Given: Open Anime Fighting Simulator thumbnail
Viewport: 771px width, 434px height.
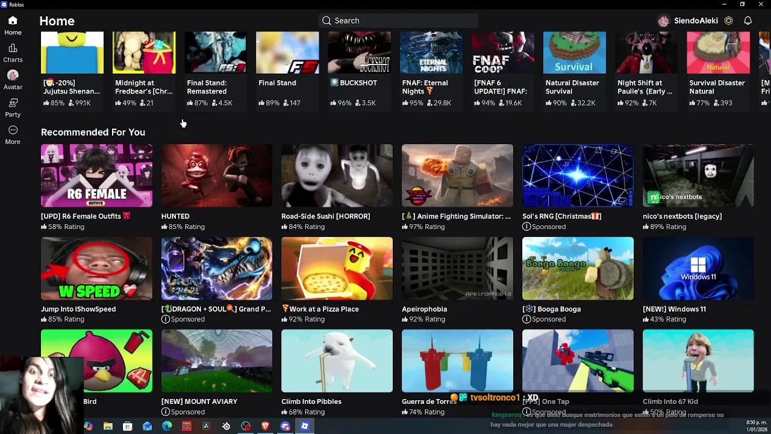Looking at the screenshot, I should (457, 175).
